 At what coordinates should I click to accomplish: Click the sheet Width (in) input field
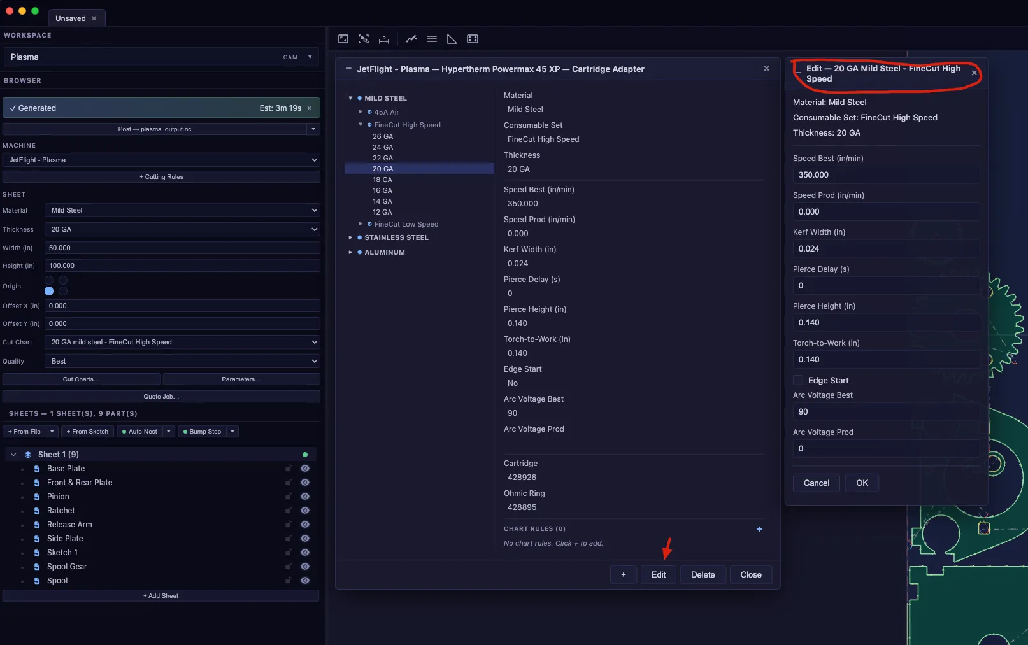(x=182, y=248)
